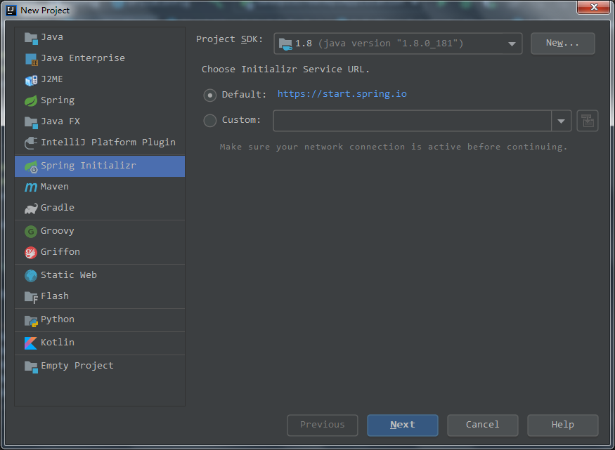Select Empty Project in the list
Image resolution: width=615 pixels, height=450 pixels.
77,366
